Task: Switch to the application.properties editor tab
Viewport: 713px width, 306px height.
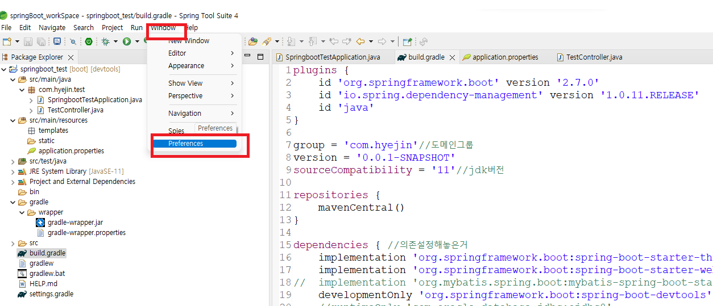Action: (x=500, y=57)
